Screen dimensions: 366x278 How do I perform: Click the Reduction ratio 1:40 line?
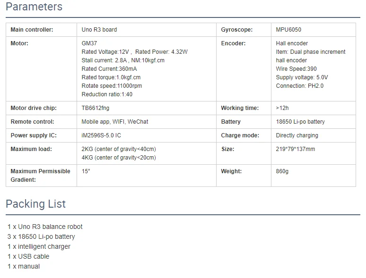(x=107, y=94)
